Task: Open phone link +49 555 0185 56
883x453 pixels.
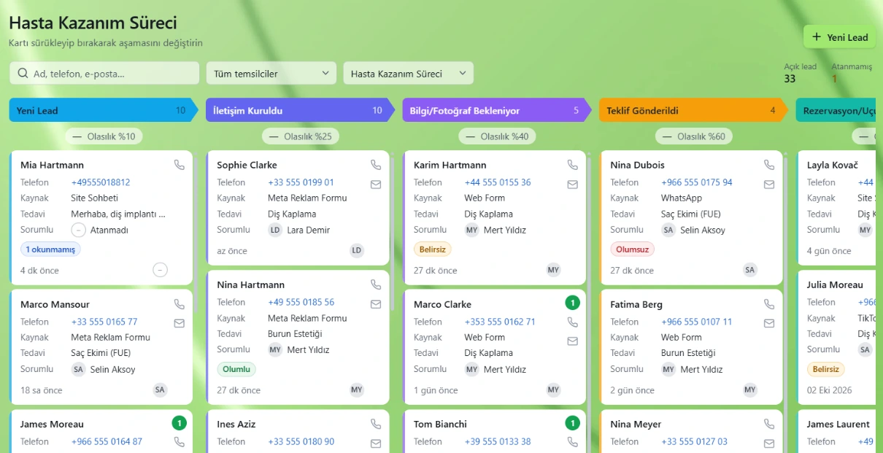Action: 301,302
